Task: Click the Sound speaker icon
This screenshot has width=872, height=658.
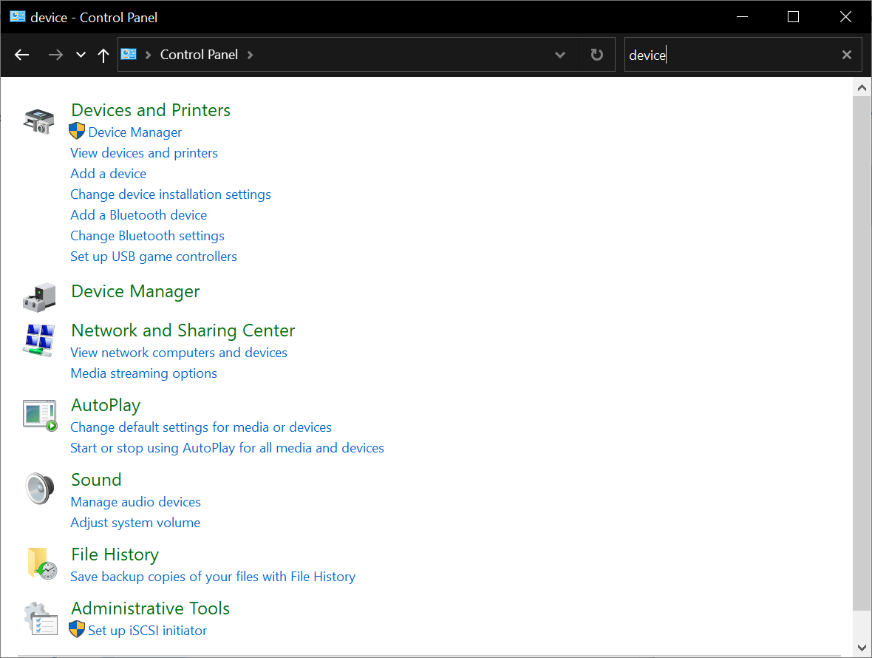Action: 38,488
